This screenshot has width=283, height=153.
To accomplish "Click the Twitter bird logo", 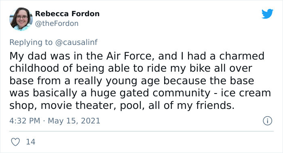I will pos(268,14).
